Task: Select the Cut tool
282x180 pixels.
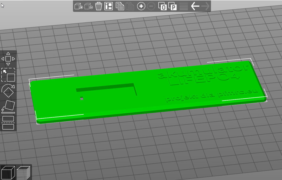Action: coord(8,123)
